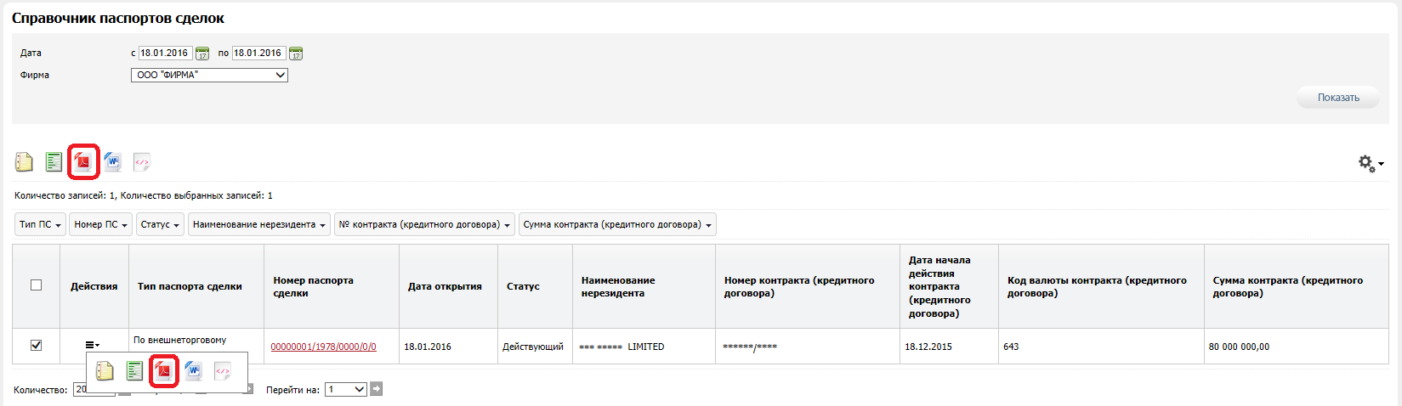This screenshot has height=406, width=1402.
Task: Open calendar picker for end date
Action: click(296, 54)
